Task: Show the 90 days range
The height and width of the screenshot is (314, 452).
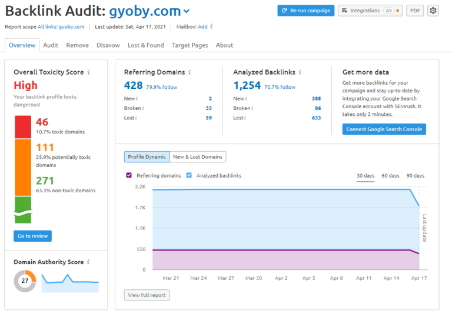Action: 416,176
